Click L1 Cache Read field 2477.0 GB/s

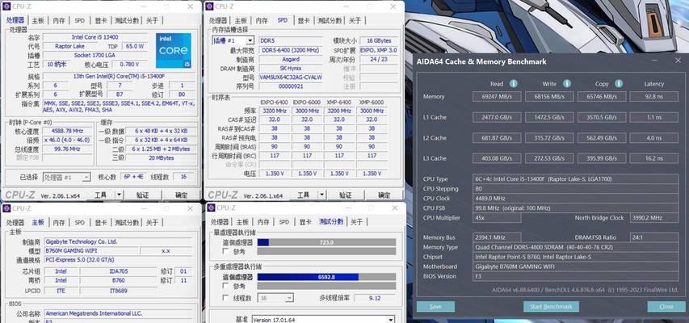[x=497, y=117]
